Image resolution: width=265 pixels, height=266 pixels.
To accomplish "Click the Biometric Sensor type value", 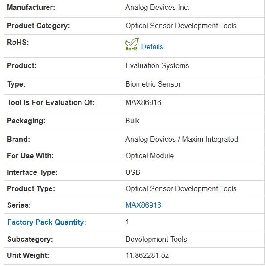I will tap(153, 84).
